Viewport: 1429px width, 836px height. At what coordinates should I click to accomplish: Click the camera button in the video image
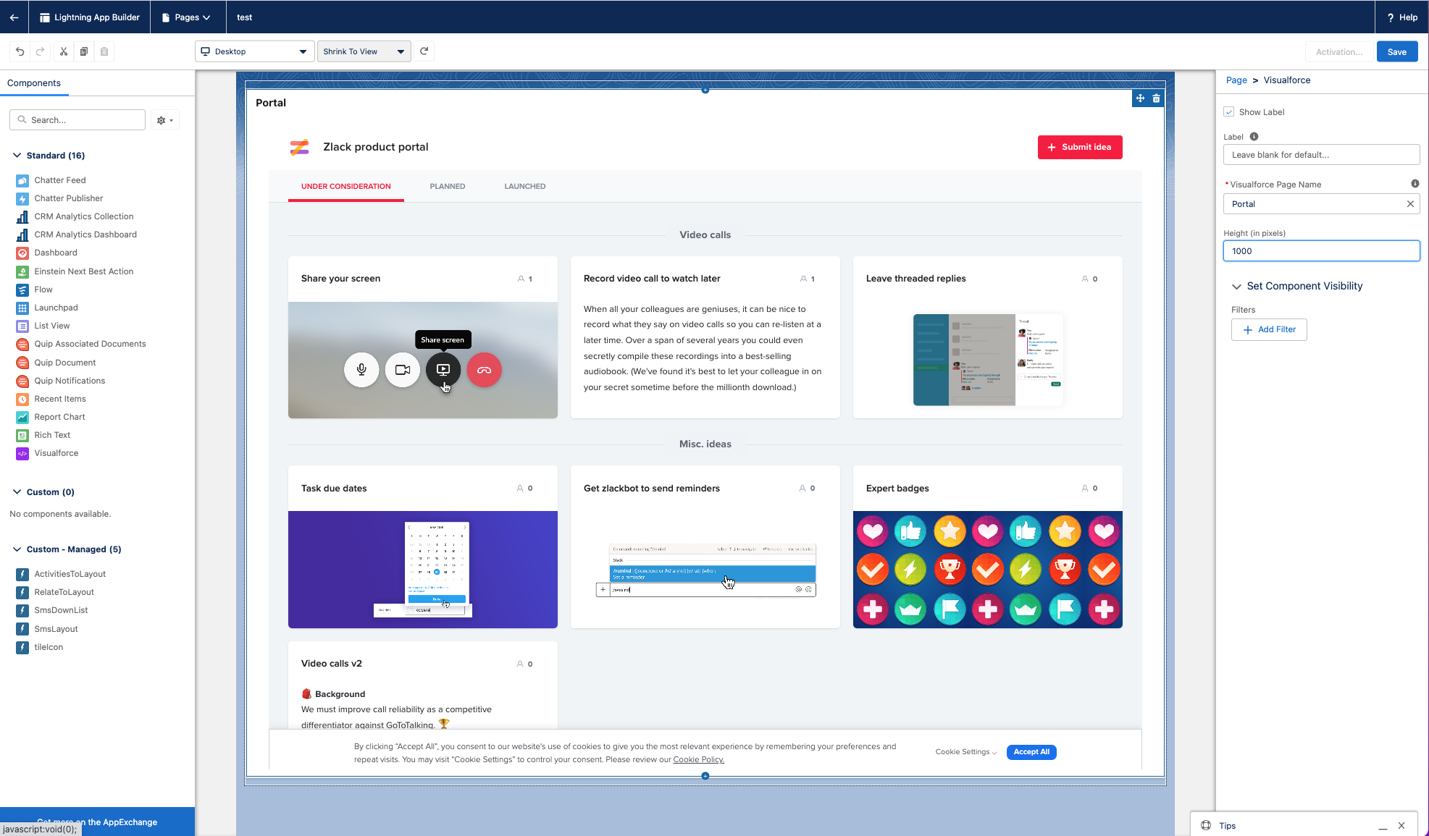pyautogui.click(x=403, y=370)
